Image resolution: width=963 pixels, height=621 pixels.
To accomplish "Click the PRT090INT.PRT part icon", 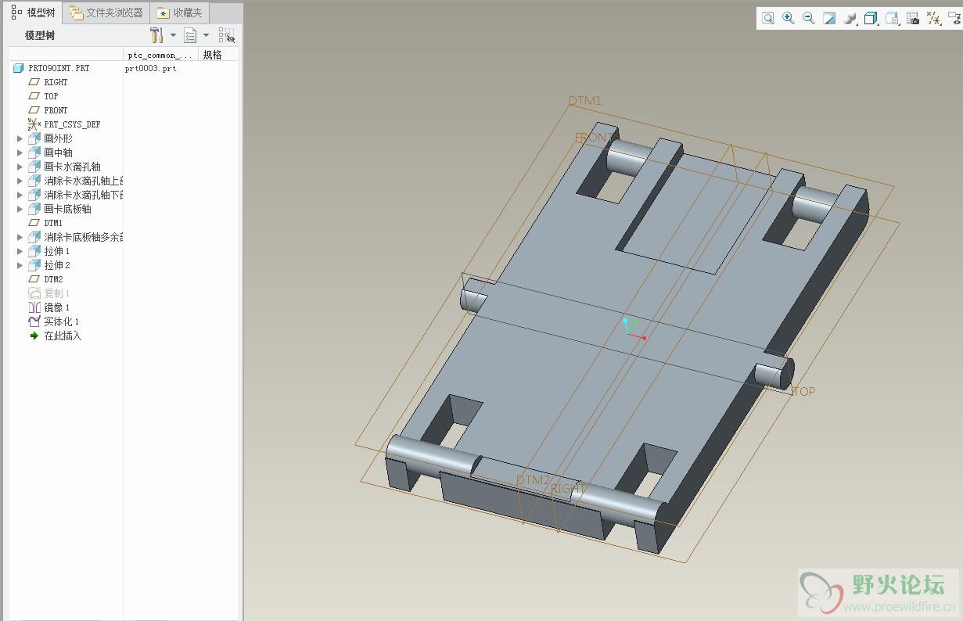I will tap(19, 68).
